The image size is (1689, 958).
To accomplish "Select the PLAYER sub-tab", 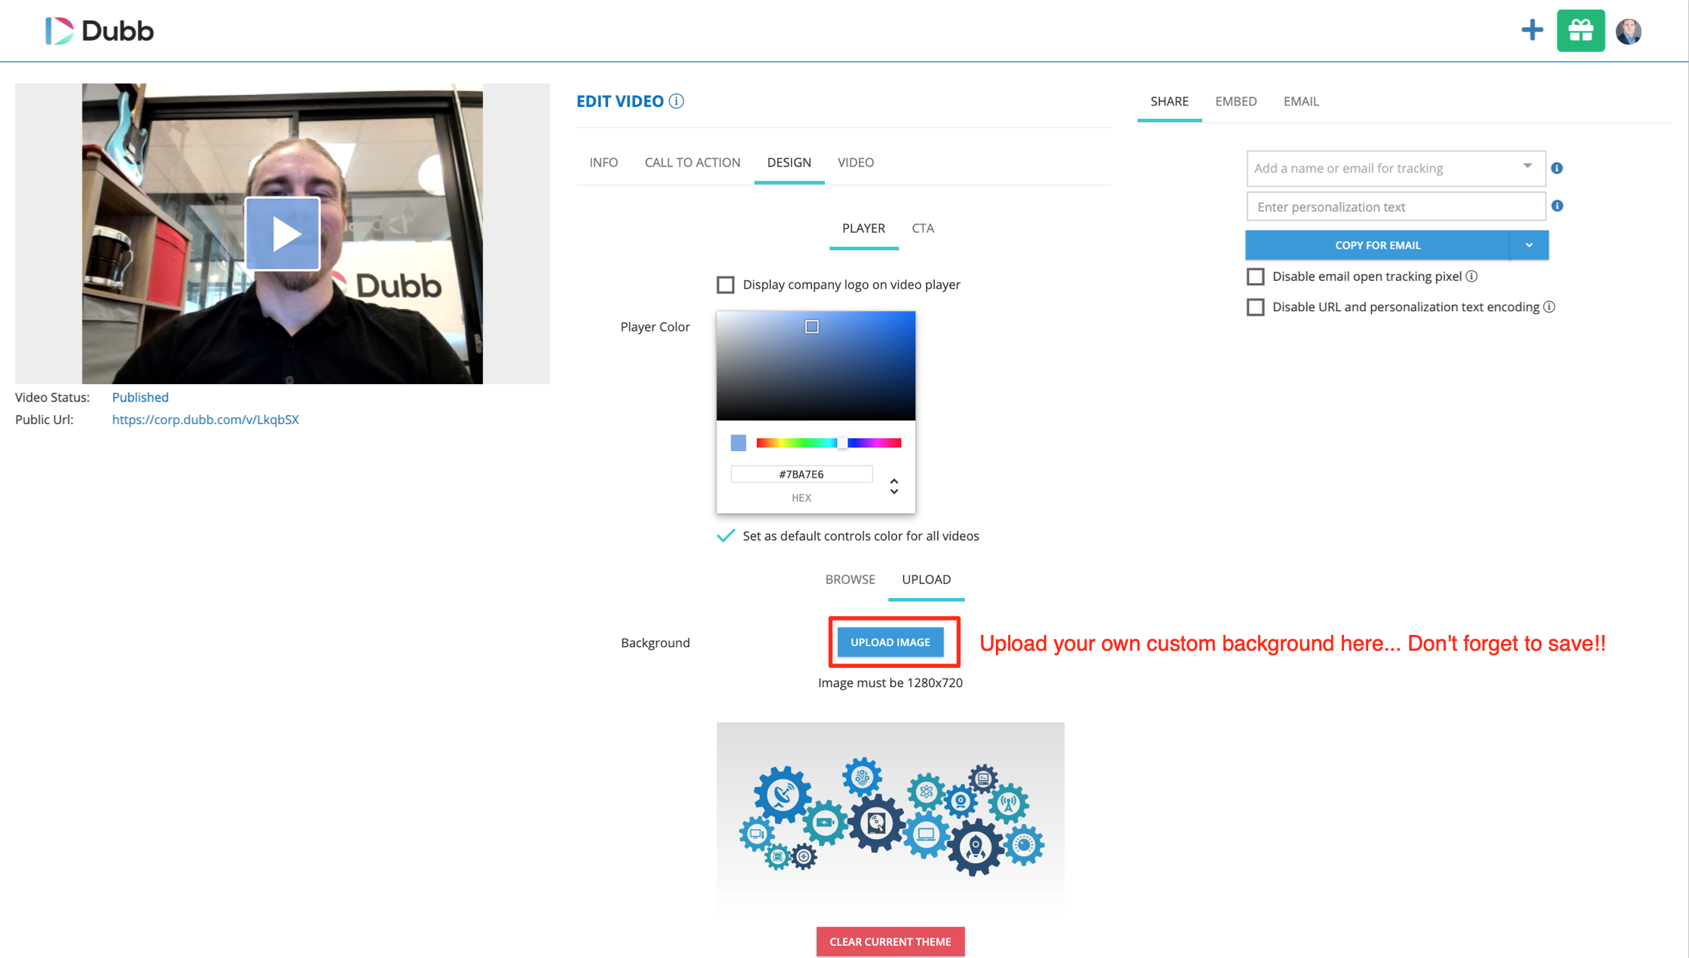I will tap(863, 228).
